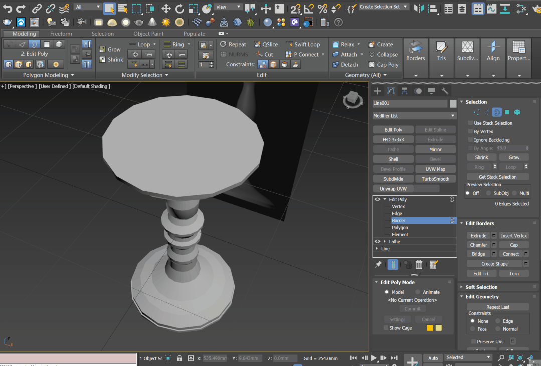Enable the Ignore Backfacing checkbox
Viewport: 541px width, 366px height.
470,140
